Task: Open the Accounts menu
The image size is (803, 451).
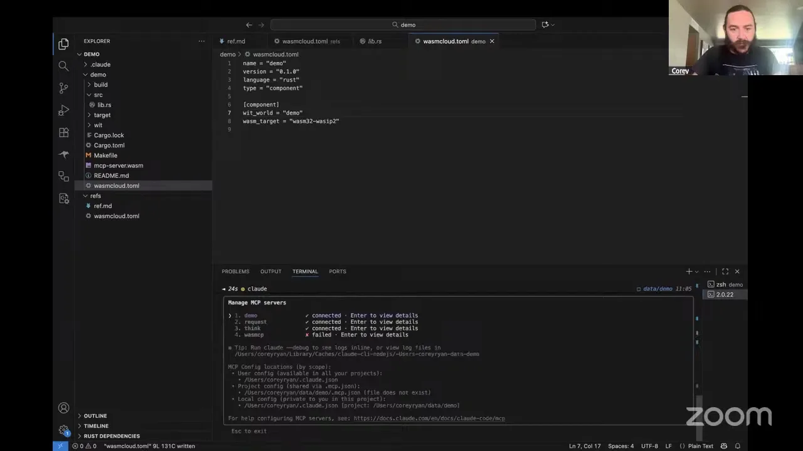Action: tap(63, 408)
